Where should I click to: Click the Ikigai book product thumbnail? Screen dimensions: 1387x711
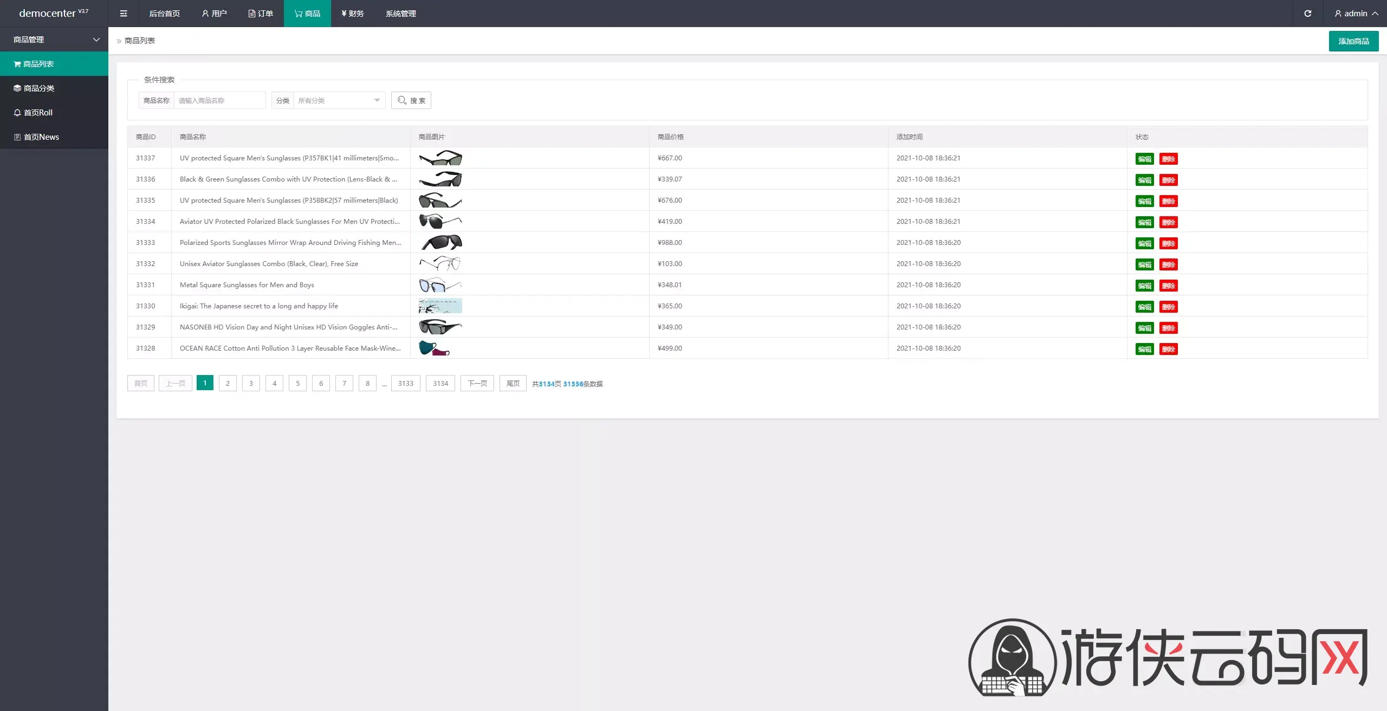(440, 306)
